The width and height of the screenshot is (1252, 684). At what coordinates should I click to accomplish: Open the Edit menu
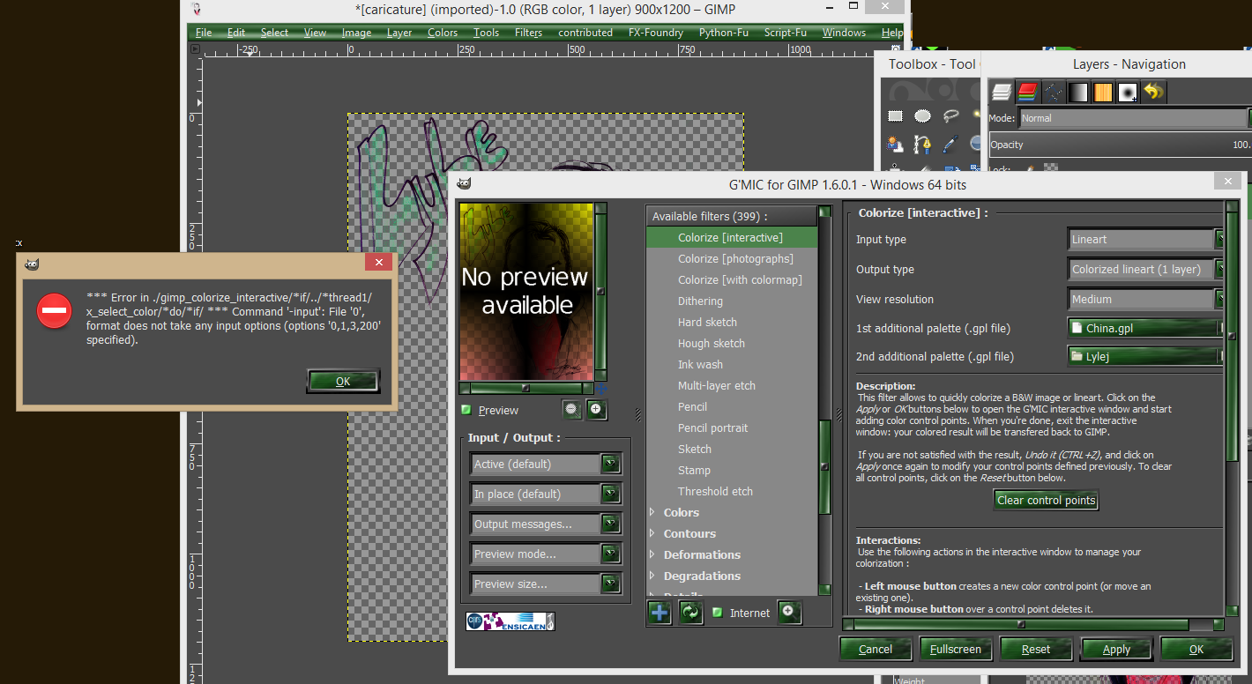pos(236,33)
